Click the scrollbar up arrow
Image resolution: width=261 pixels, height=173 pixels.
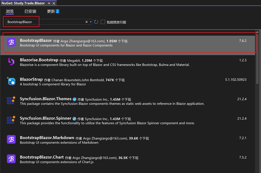257,32
